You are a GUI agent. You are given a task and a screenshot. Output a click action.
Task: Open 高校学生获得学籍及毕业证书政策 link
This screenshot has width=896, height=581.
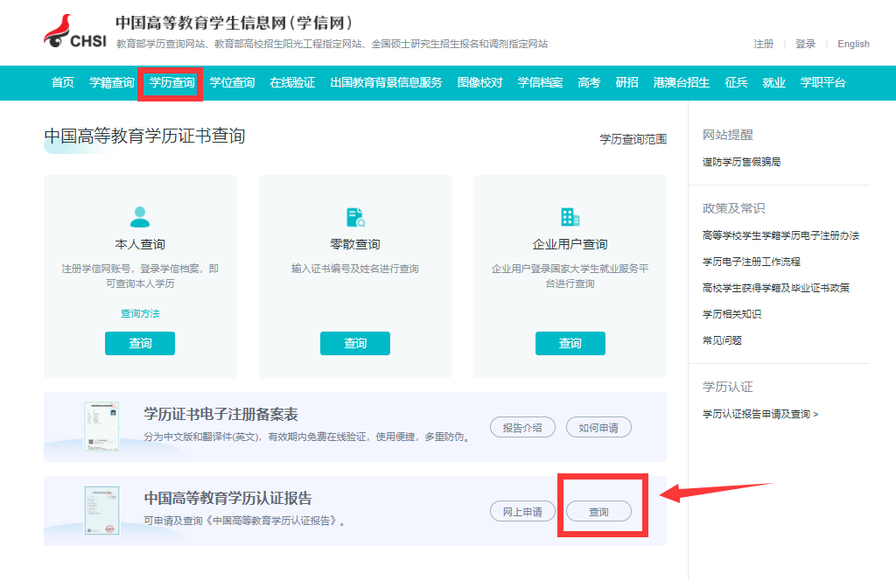(776, 288)
